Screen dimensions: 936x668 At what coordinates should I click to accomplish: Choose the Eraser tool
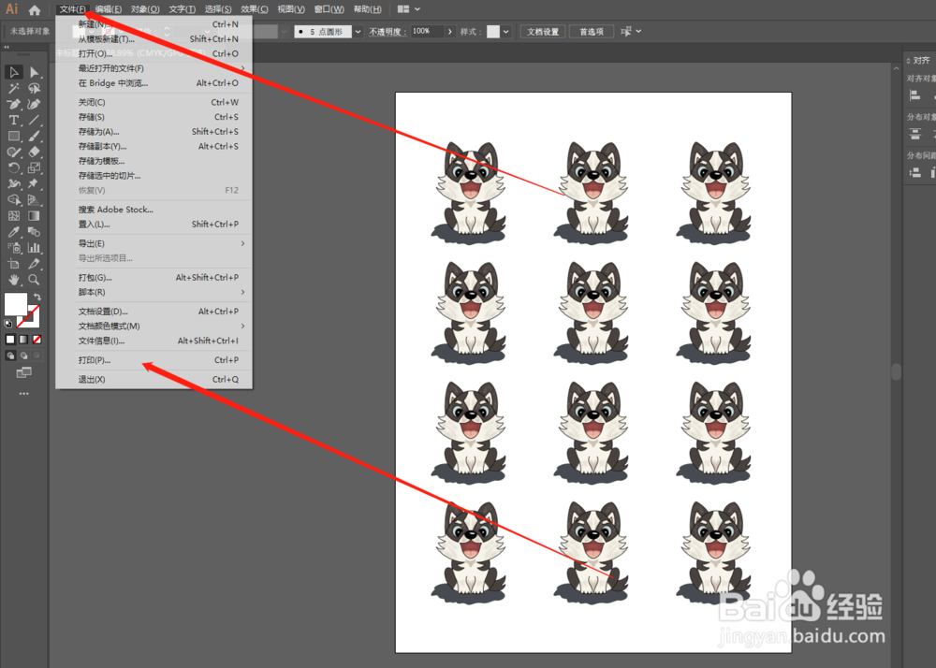pos(34,152)
